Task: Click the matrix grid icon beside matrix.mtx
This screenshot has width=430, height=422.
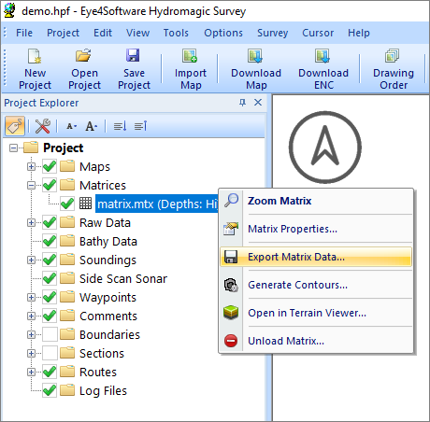Action: tap(85, 204)
